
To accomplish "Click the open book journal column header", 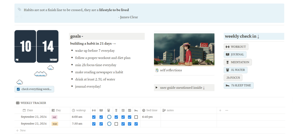I will coord(101,110).
